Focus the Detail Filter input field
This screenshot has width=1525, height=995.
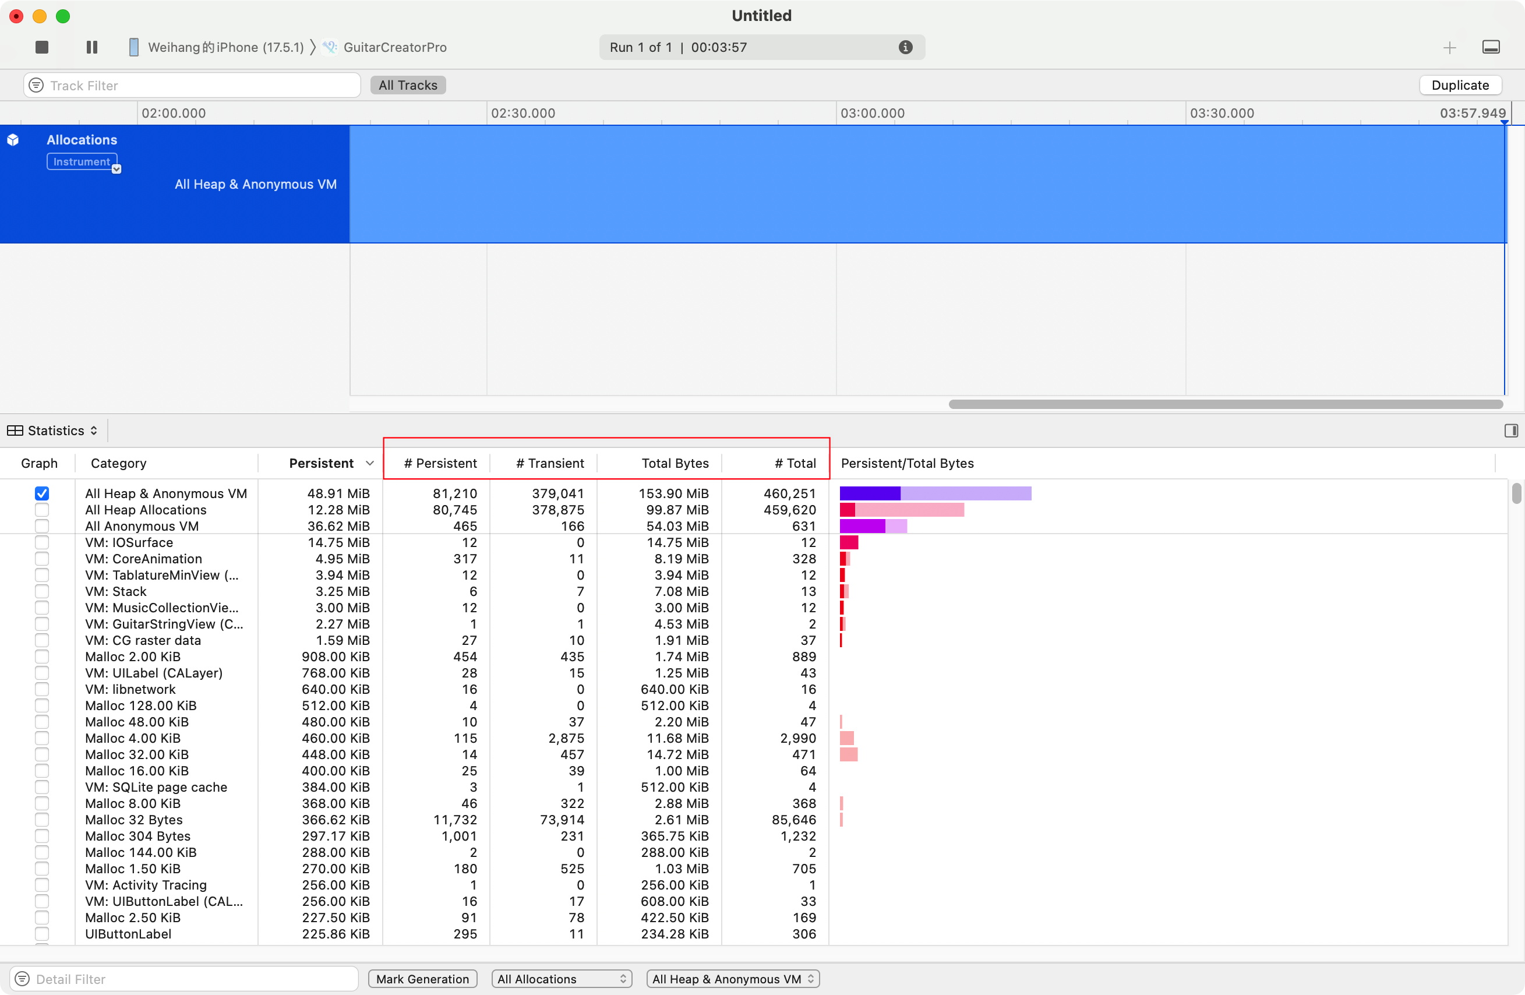pos(184,978)
